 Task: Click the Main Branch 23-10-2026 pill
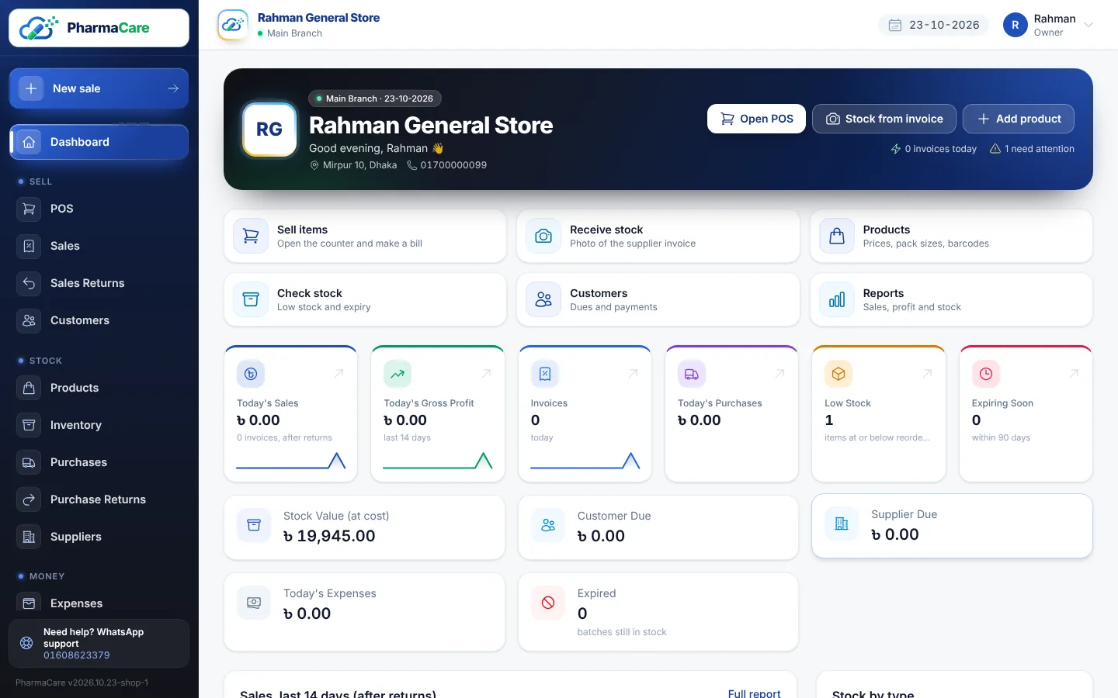375,98
